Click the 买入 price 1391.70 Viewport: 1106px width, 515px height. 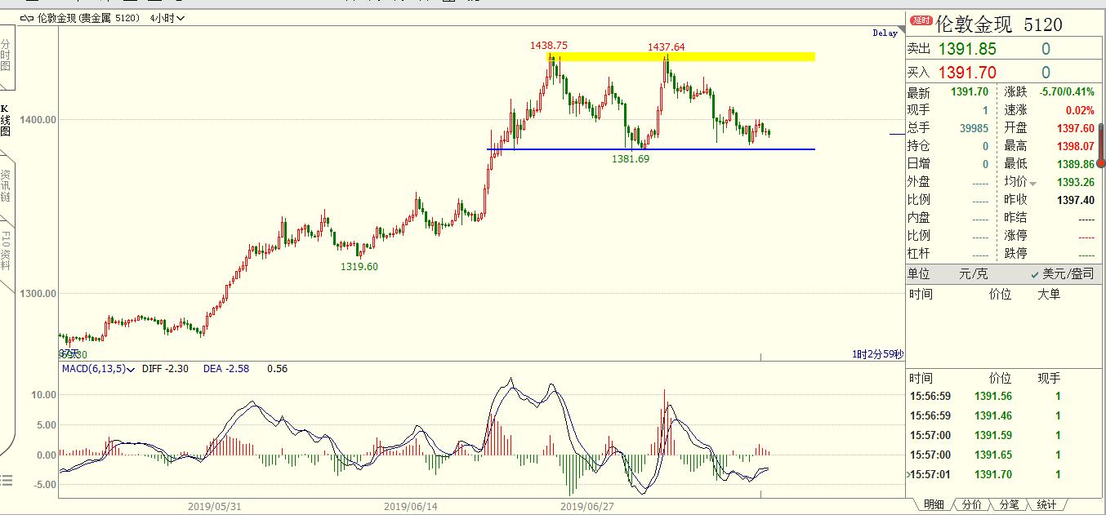[967, 73]
